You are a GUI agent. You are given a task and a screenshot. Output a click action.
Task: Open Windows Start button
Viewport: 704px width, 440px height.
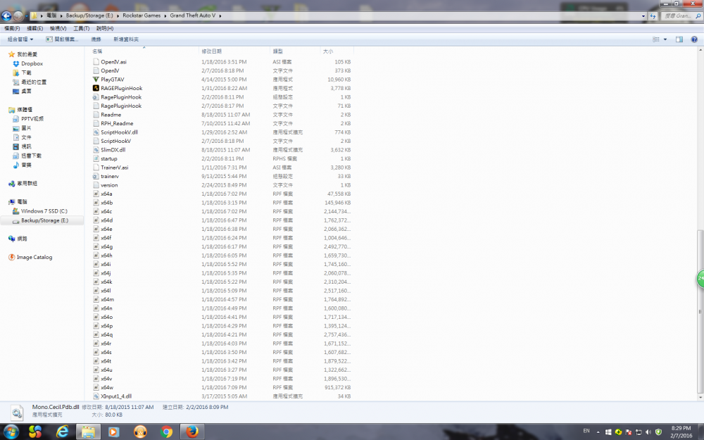coord(11,432)
